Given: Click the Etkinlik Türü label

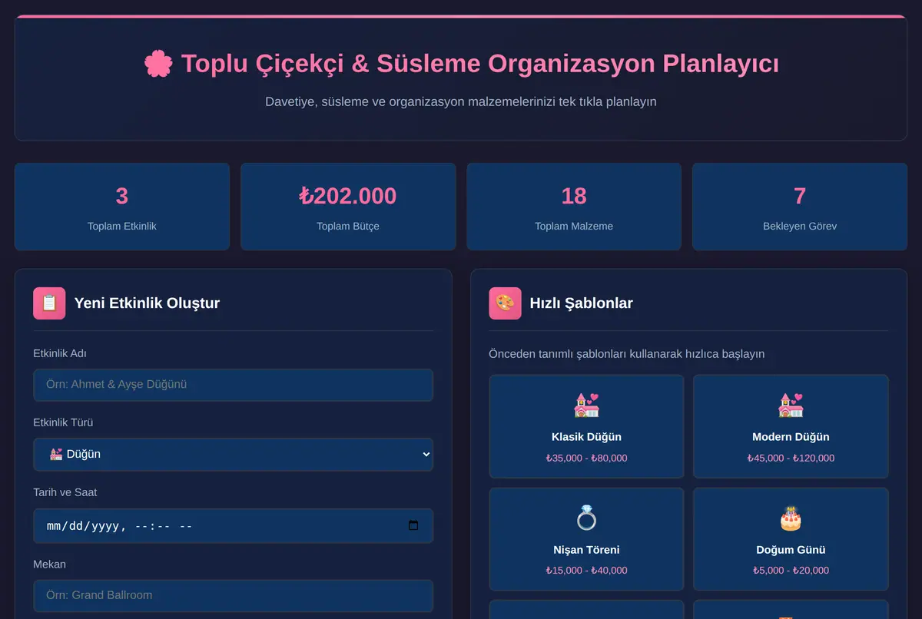Looking at the screenshot, I should click(x=63, y=422).
